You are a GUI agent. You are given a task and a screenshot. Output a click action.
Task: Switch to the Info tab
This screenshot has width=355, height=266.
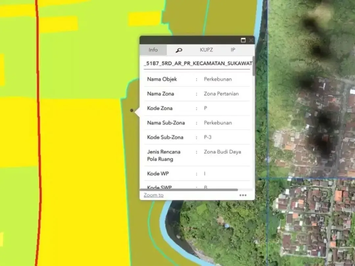coord(153,50)
